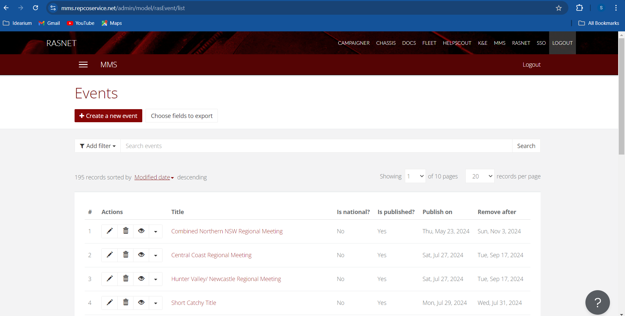Expand more actions for Combined Northern NSW row

(x=156, y=231)
